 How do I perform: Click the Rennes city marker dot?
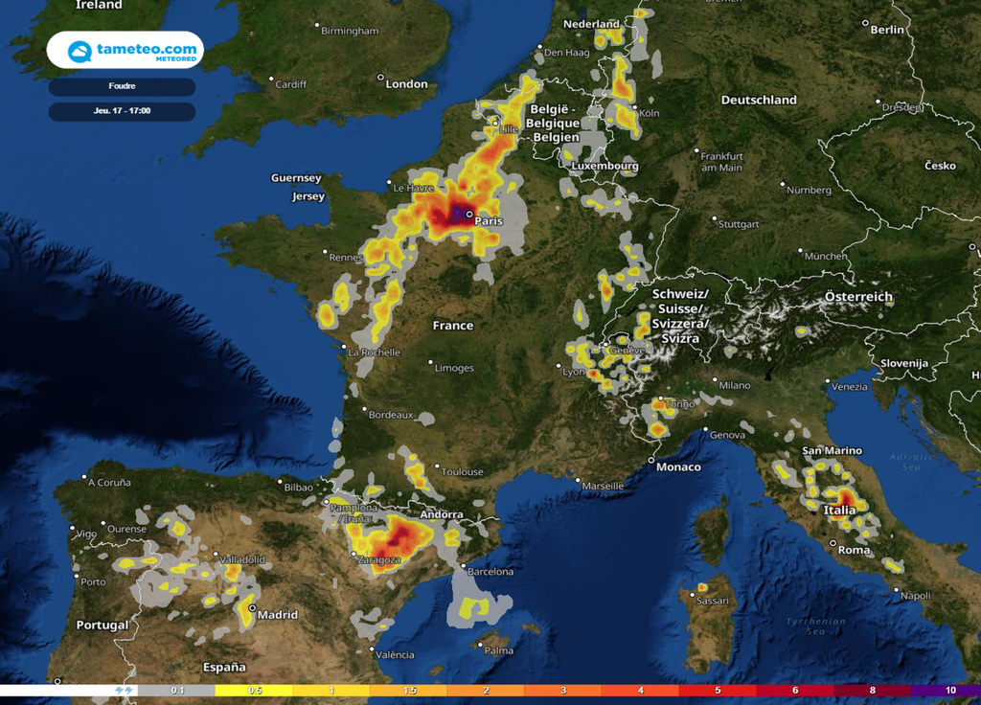325,252
